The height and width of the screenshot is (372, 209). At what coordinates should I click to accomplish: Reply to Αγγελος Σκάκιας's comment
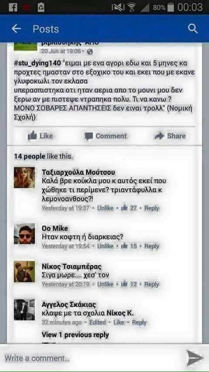coord(139,322)
